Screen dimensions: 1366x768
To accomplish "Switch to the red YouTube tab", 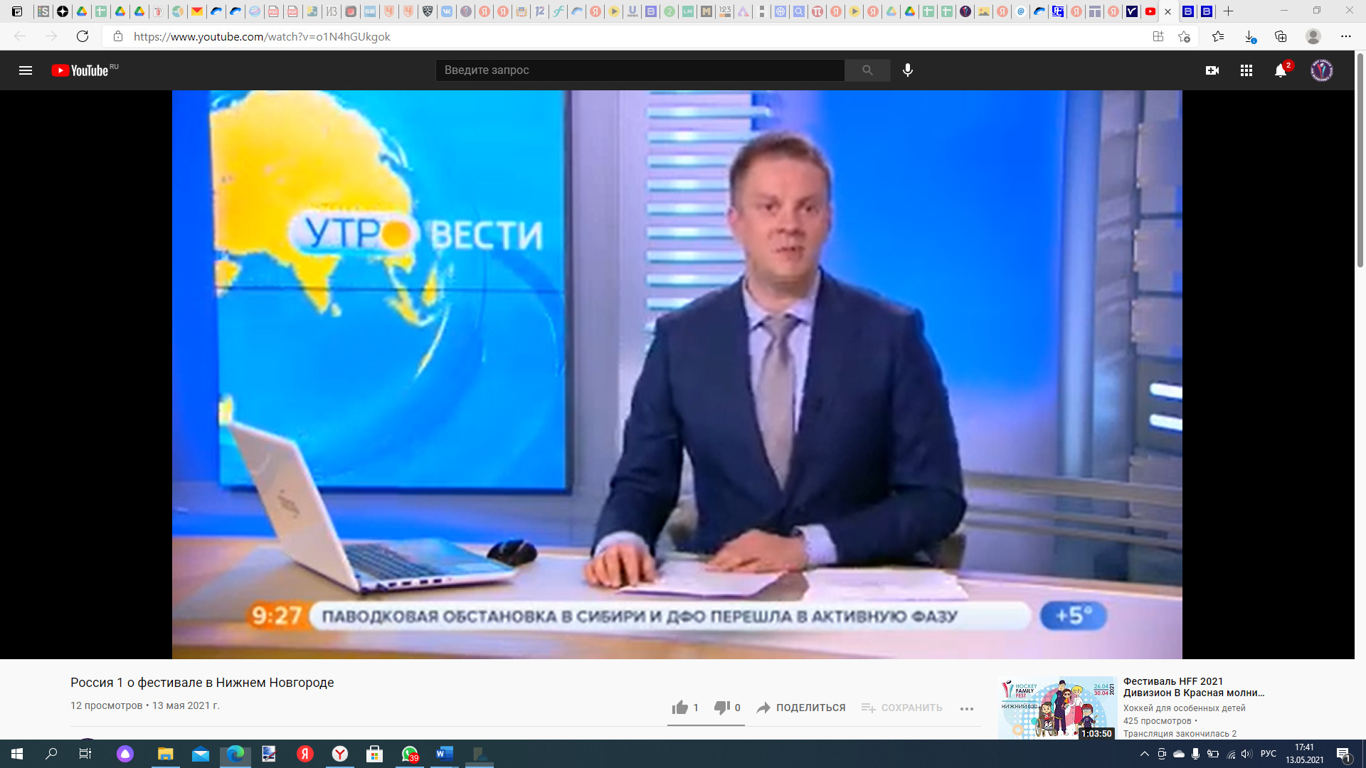I will click(1150, 11).
